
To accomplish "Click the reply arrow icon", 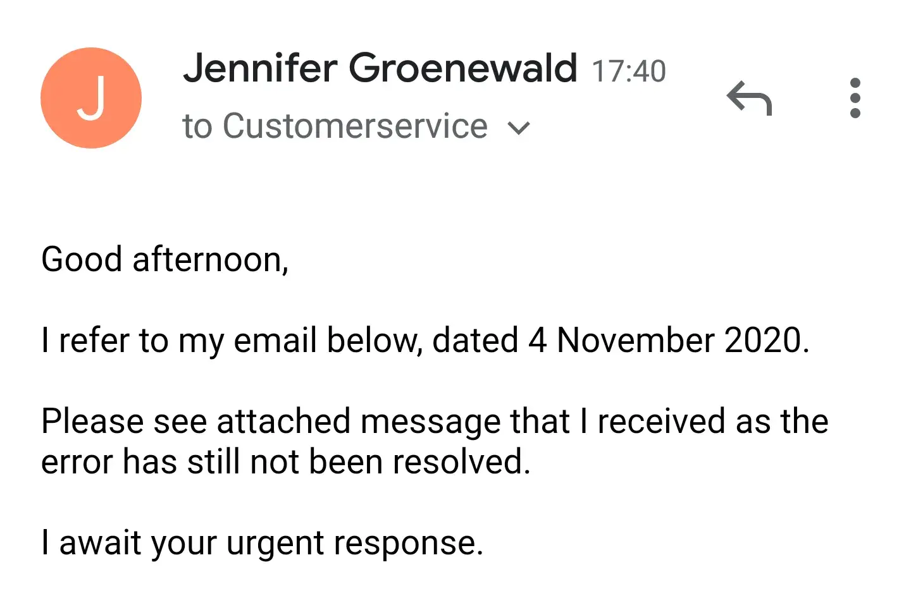I will click(750, 99).
